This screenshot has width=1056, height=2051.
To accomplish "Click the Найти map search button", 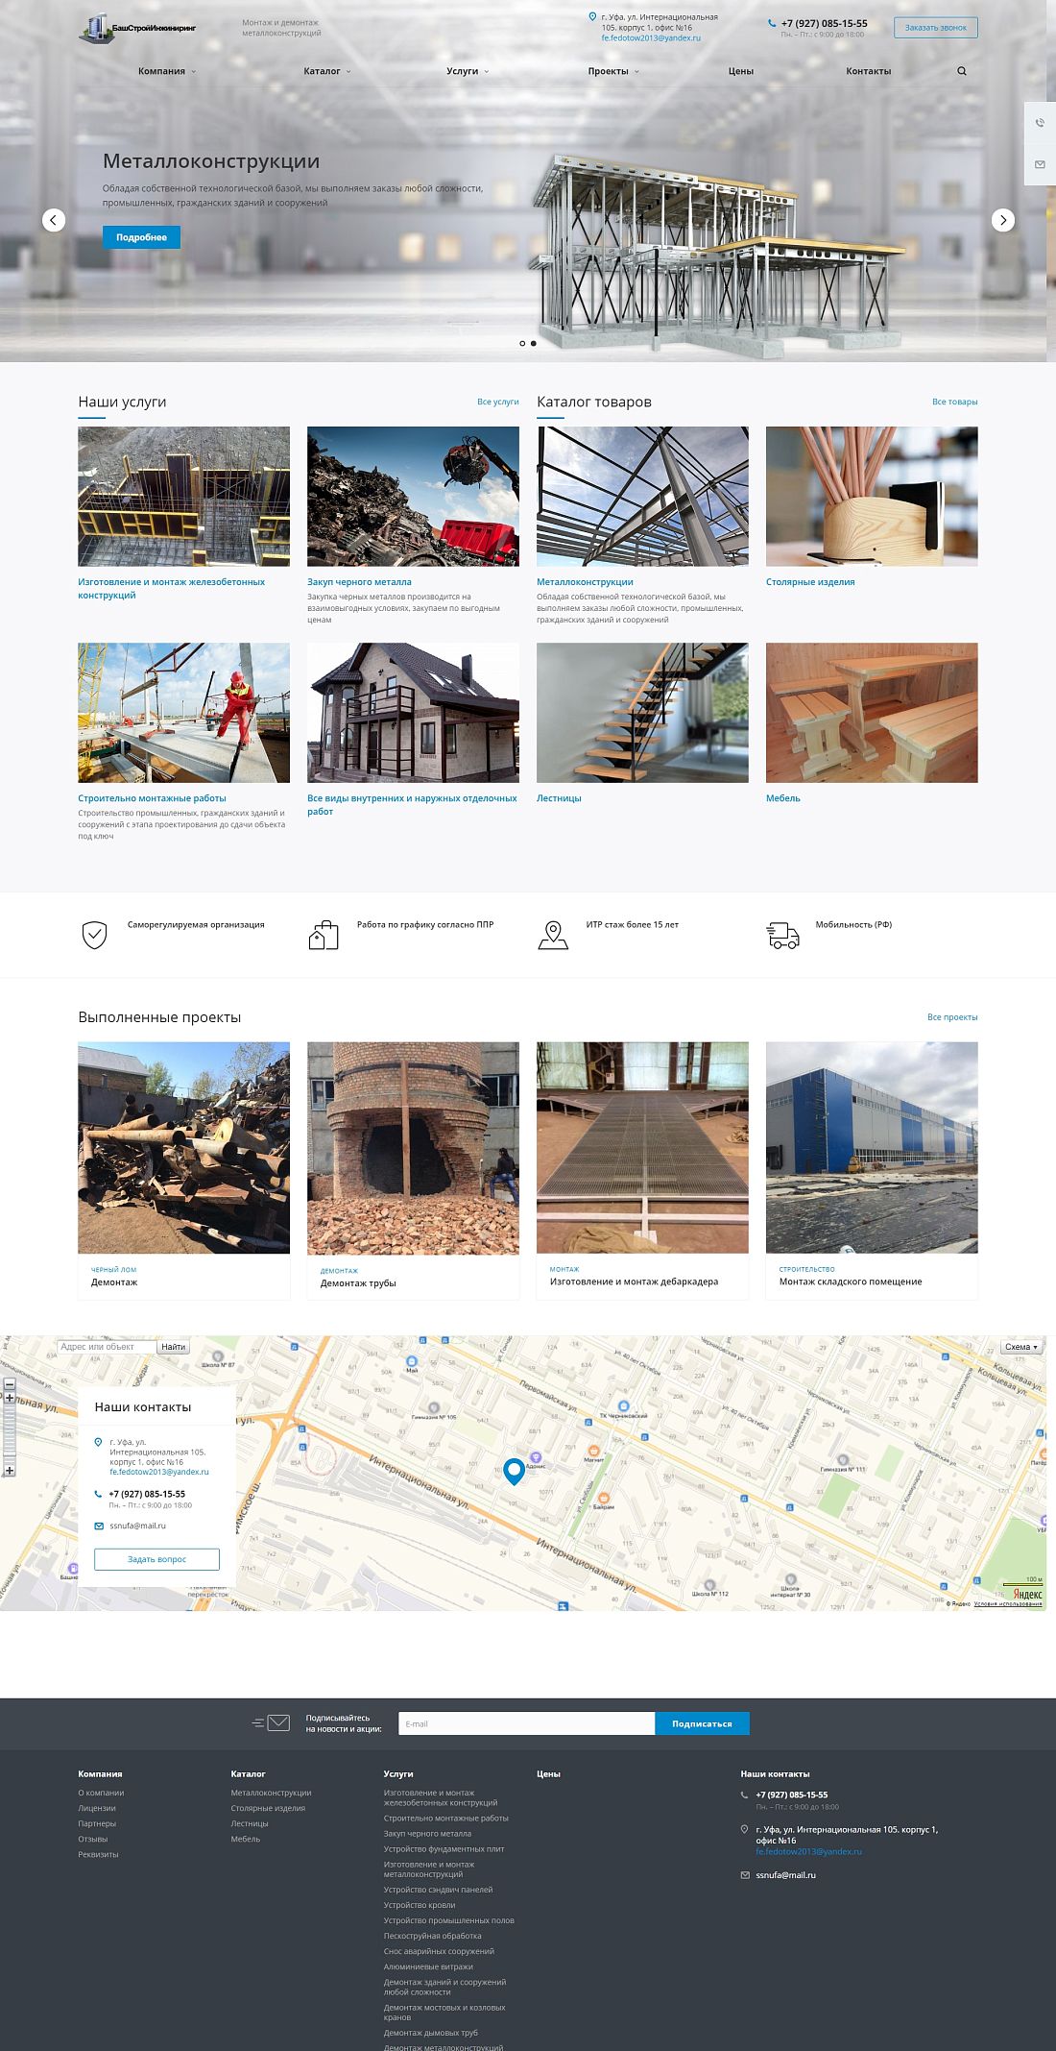I will click(x=174, y=1347).
